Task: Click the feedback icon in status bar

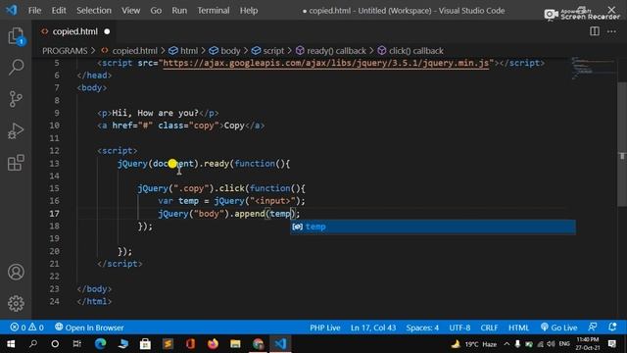Action: (x=593, y=327)
